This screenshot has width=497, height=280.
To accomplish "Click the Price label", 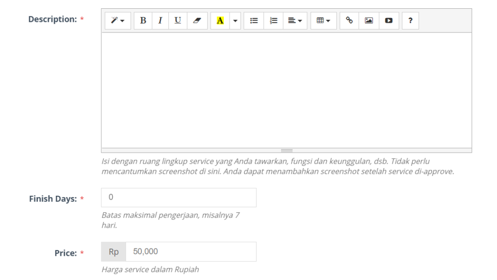I will (x=66, y=253).
